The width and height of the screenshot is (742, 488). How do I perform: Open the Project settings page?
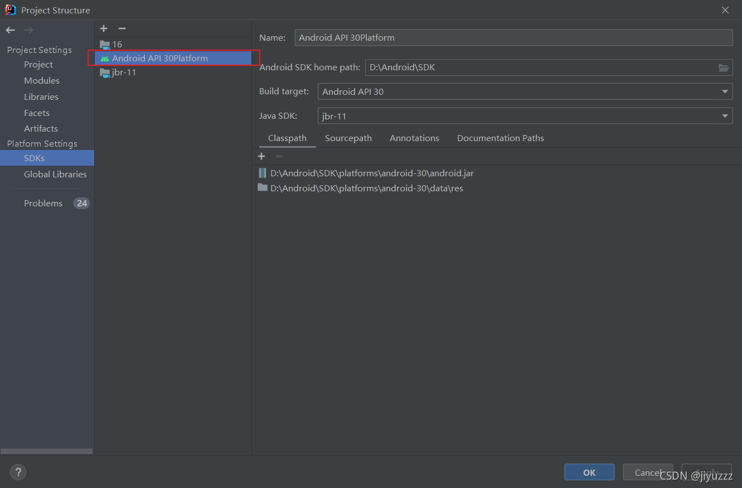(38, 65)
